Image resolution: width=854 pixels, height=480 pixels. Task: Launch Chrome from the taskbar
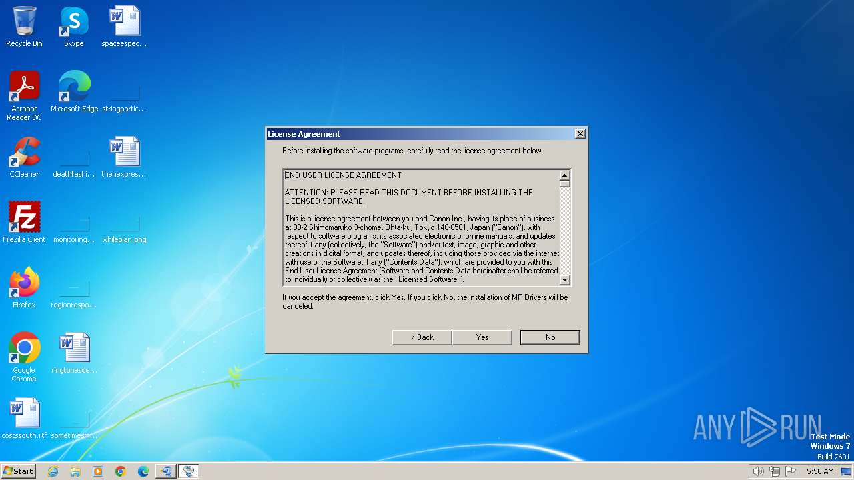click(121, 471)
